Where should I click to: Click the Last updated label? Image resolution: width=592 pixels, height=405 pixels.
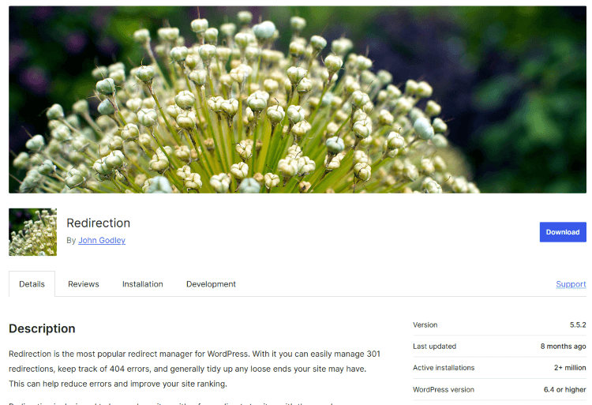tap(434, 347)
